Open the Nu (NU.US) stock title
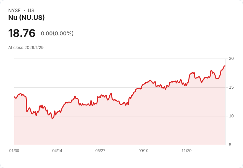 pos(26,18)
